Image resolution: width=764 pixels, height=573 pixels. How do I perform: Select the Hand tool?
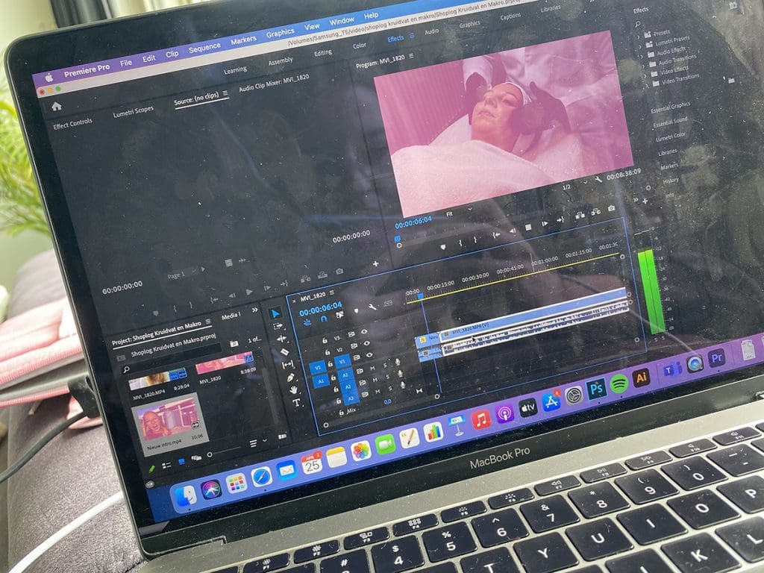(294, 390)
